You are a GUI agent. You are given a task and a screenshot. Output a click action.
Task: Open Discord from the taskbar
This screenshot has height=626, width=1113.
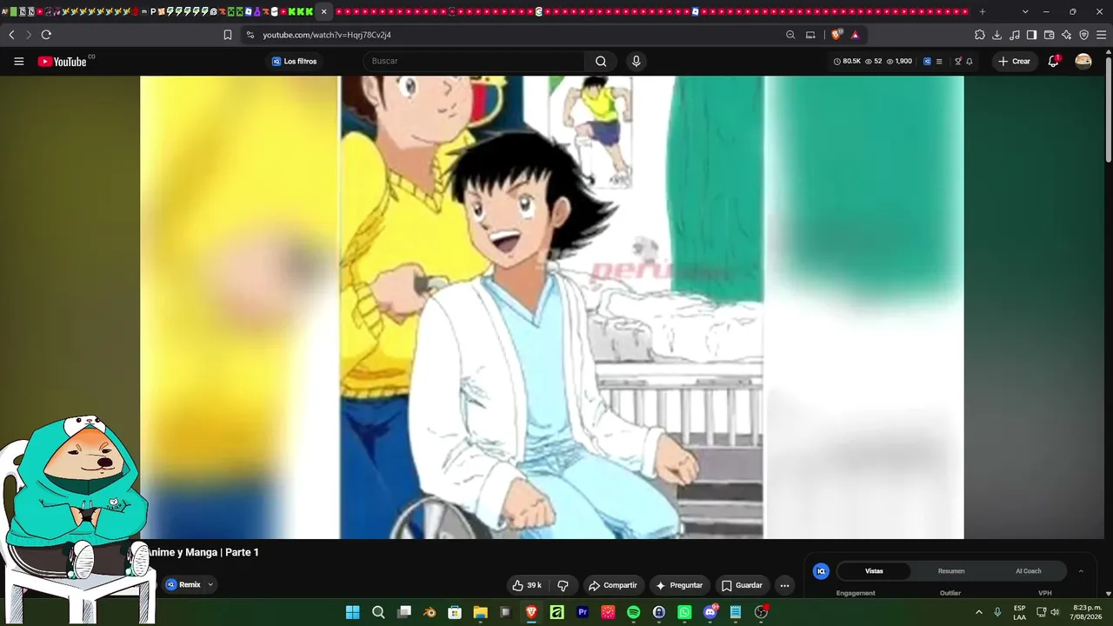pos(710,612)
